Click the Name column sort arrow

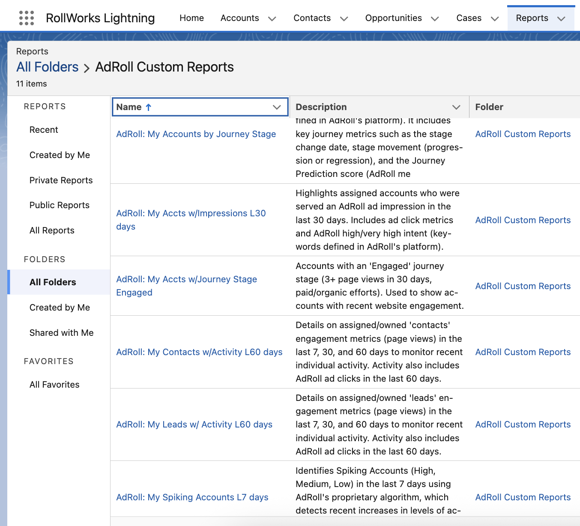click(149, 107)
